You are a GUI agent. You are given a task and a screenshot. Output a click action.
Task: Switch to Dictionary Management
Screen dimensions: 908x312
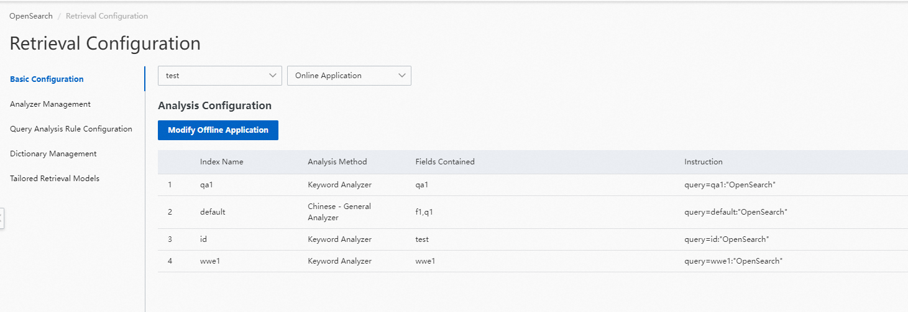[x=53, y=154]
